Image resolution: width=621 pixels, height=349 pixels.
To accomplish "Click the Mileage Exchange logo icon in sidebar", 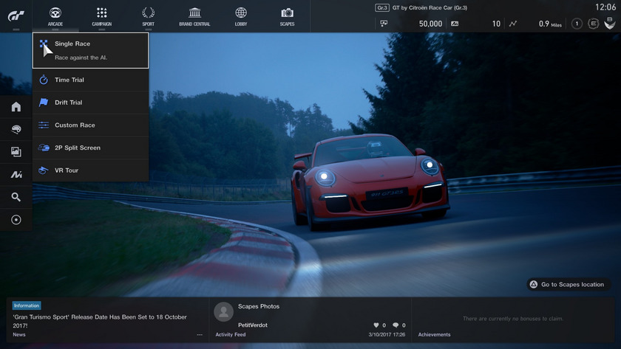I will (x=16, y=175).
